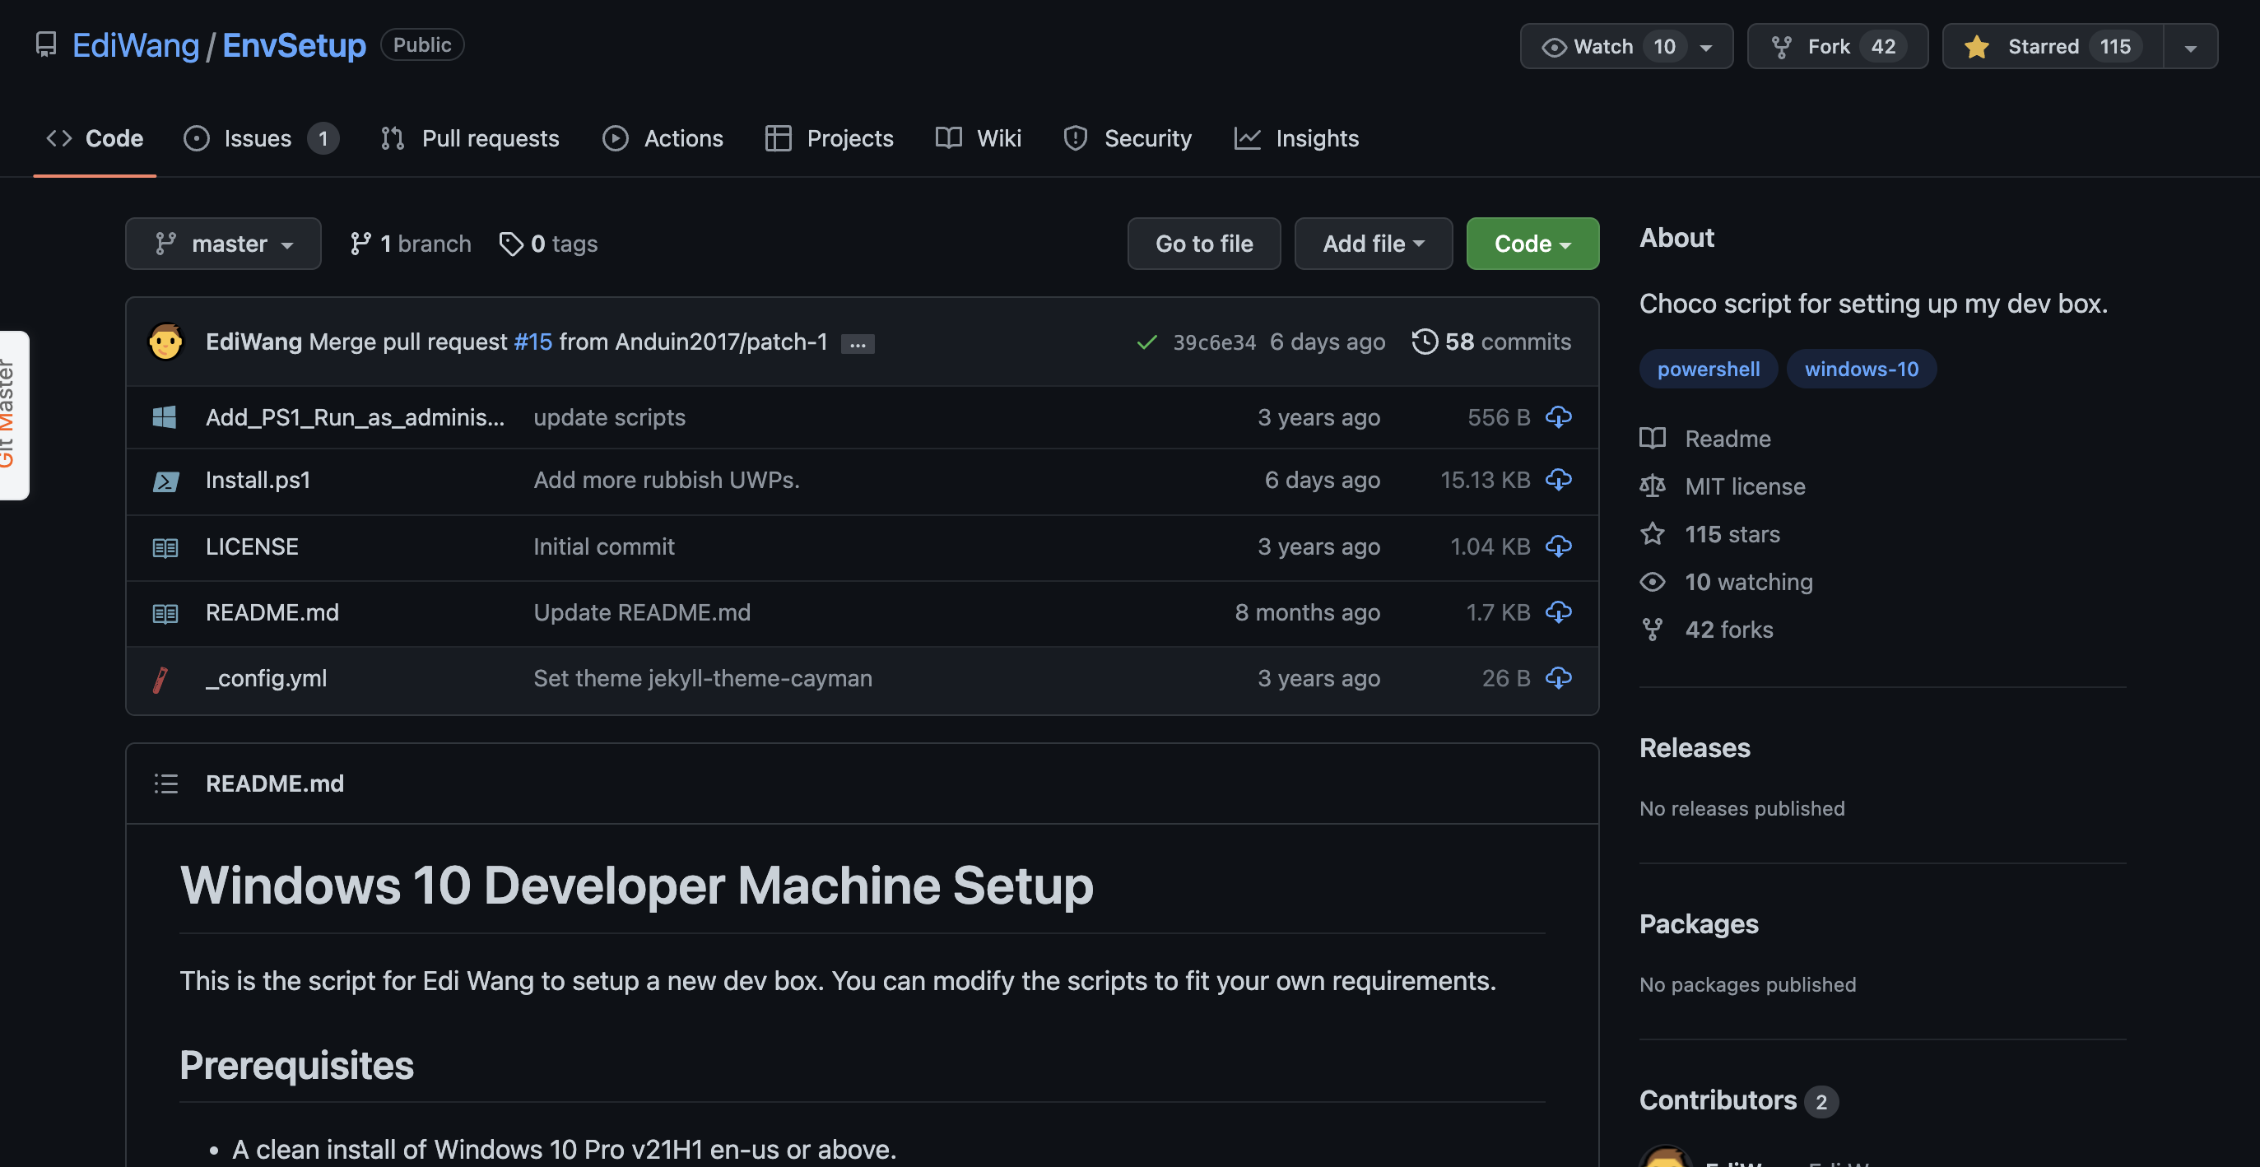This screenshot has height=1167, width=2260.
Task: Click the windows-10 topic tag
Action: (x=1861, y=369)
